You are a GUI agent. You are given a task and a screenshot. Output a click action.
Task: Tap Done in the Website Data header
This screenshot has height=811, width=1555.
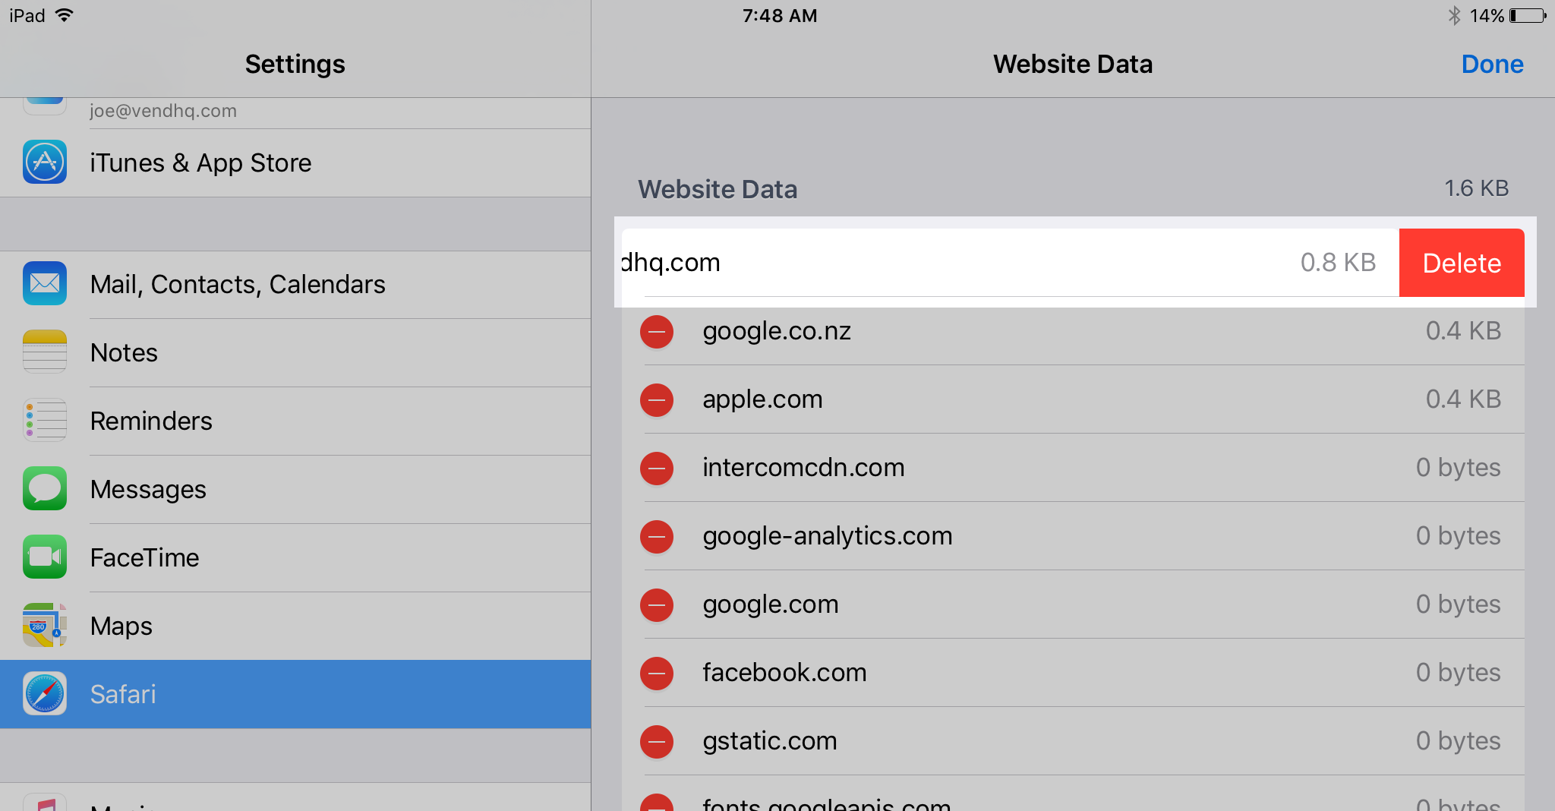click(x=1492, y=64)
